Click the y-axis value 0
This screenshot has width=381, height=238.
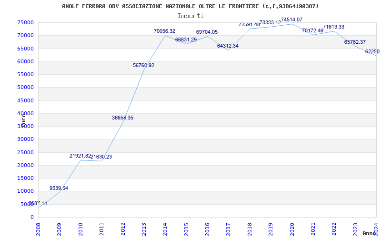click(x=32, y=217)
